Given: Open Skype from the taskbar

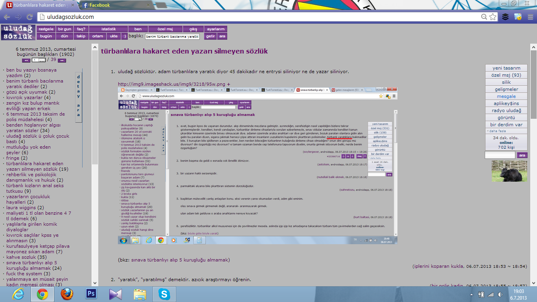Looking at the screenshot, I should click(x=164, y=294).
